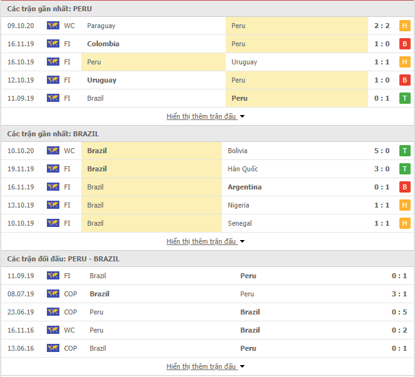Click the highlighted Peru cell on Uruguay 16.10.19 row
415x377 pixels.
pos(153,62)
